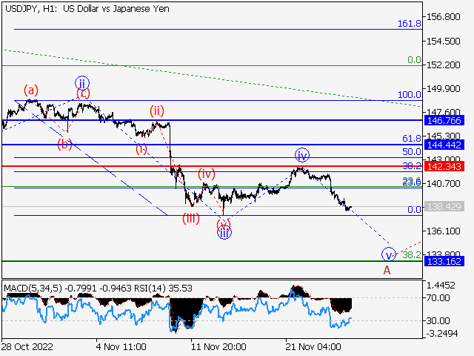The image size is (474, 356).
Task: Click the 21 Nov 04:00 time label
Action: tap(313, 346)
